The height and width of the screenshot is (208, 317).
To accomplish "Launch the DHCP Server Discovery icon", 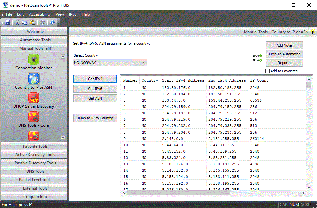I will click(34, 98).
